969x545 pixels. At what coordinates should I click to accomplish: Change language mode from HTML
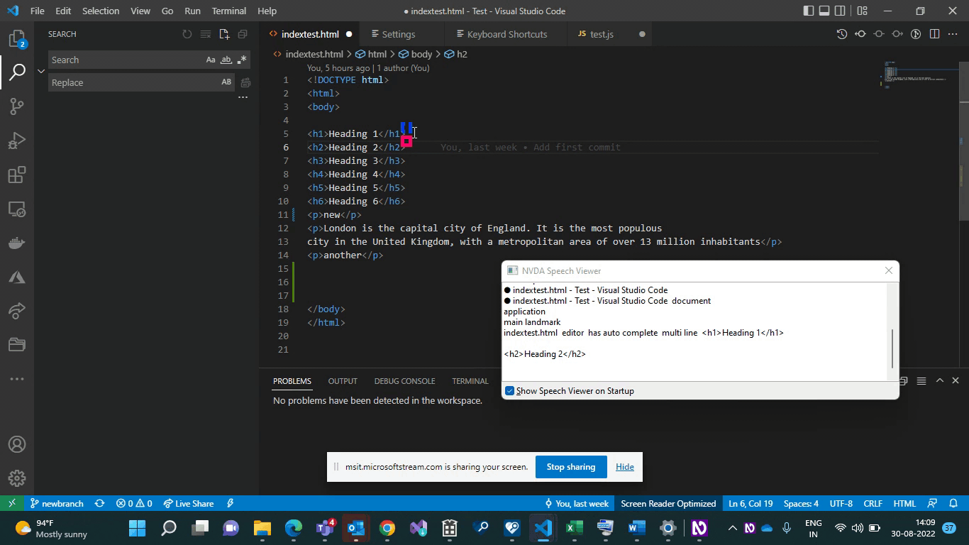tap(904, 503)
